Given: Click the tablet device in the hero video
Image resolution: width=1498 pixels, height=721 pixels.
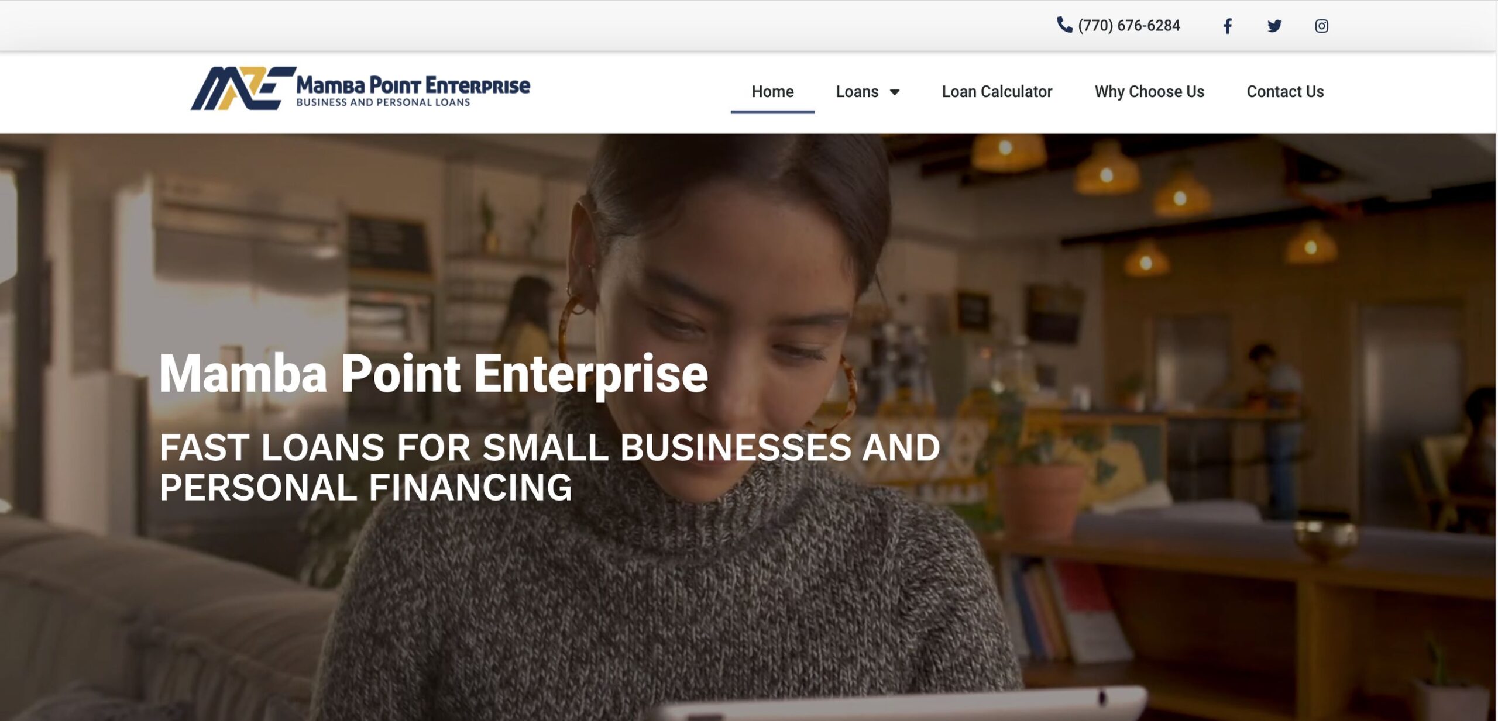Looking at the screenshot, I should click(x=901, y=705).
